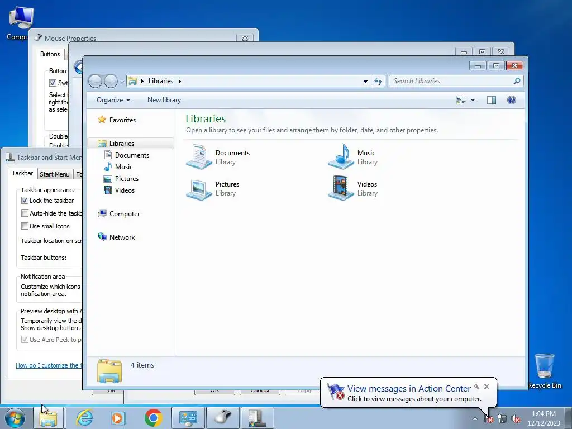Viewport: 572px width, 429px height.
Task: Open Explorer help question mark icon
Action: click(x=512, y=100)
